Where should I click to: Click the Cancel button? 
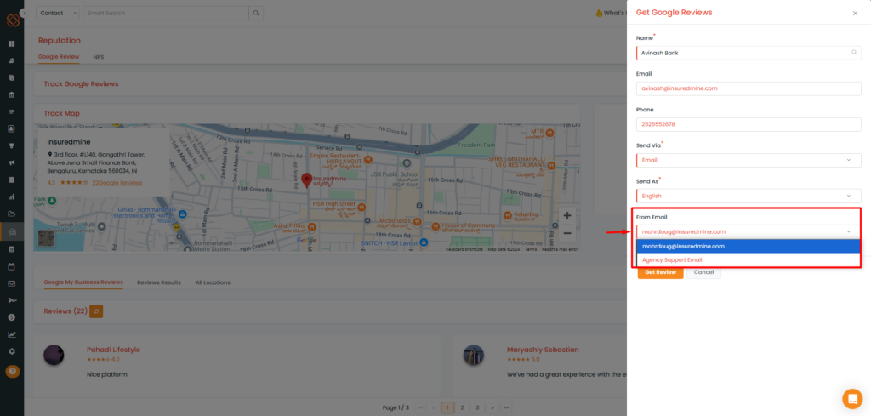point(703,272)
